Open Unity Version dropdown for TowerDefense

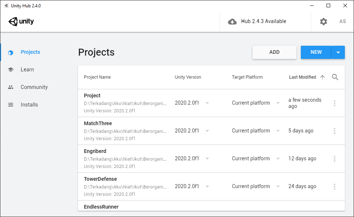pos(207,187)
